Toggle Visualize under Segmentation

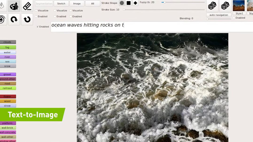point(36,10)
